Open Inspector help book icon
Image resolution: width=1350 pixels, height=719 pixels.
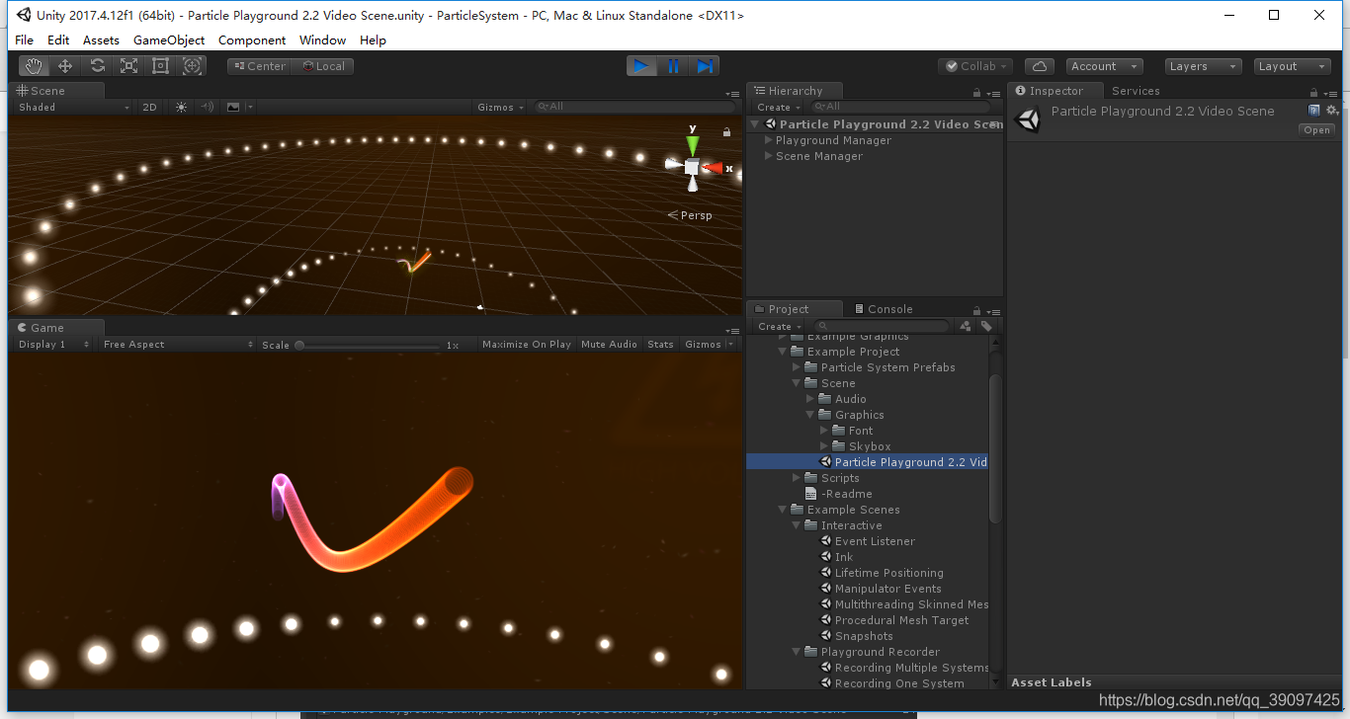coord(1314,111)
